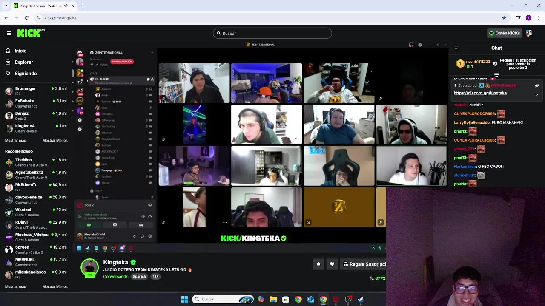Click Discord help question mark icon

(x=420, y=45)
